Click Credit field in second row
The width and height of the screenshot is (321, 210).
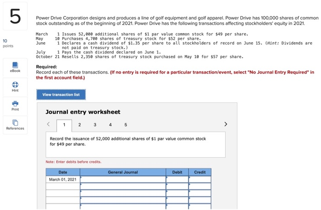coord(200,187)
